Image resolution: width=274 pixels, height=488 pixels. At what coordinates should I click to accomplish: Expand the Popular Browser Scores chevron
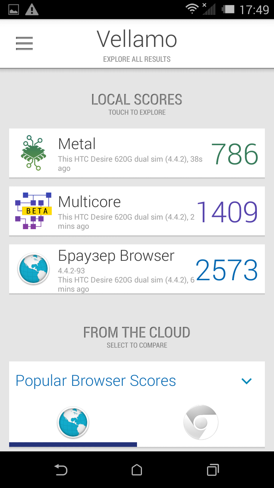tap(247, 381)
